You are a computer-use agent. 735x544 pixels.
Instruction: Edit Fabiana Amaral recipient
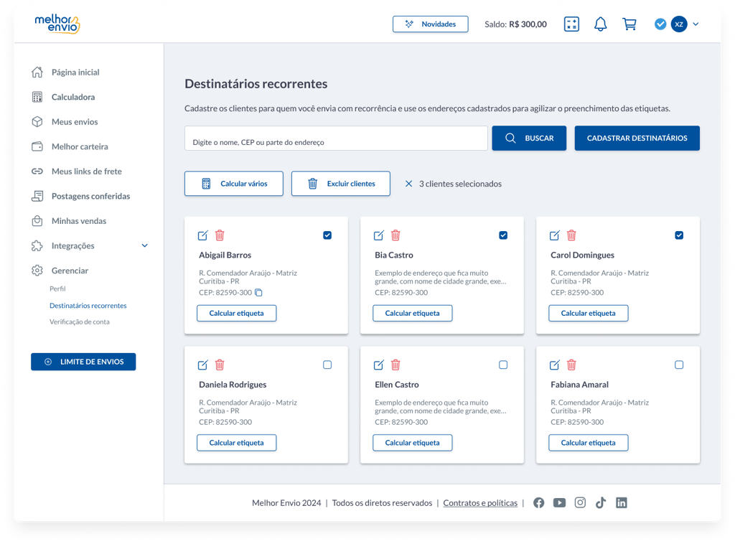coord(555,365)
